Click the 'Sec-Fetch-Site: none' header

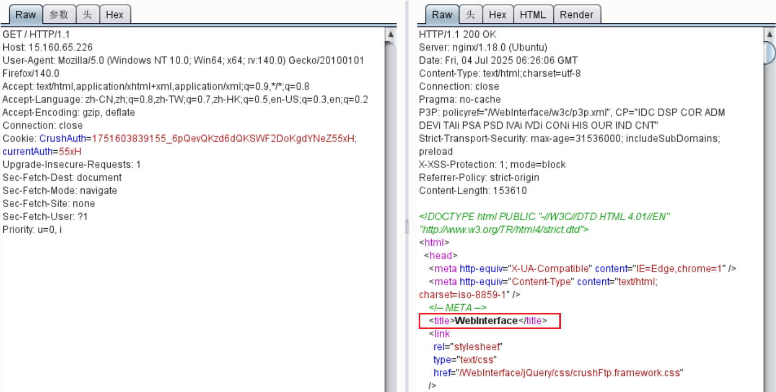pos(48,203)
